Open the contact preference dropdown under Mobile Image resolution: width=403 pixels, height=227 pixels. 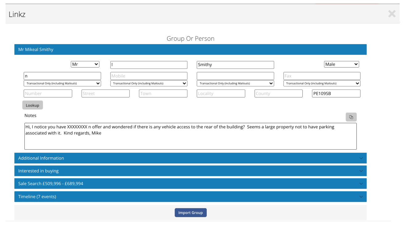click(x=149, y=83)
